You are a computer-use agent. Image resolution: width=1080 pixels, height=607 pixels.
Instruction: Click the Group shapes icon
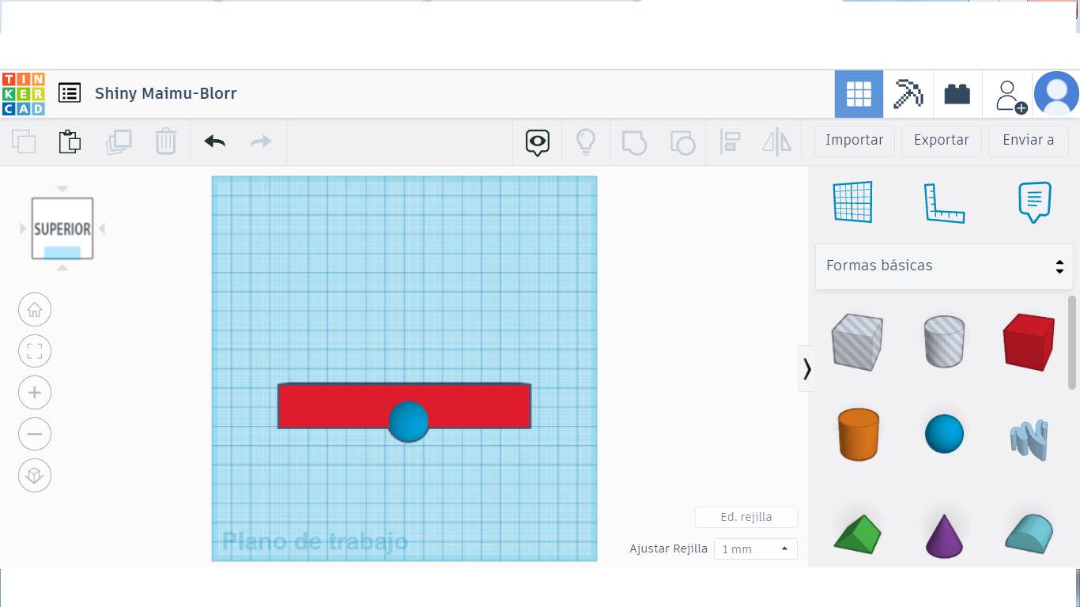click(x=634, y=142)
